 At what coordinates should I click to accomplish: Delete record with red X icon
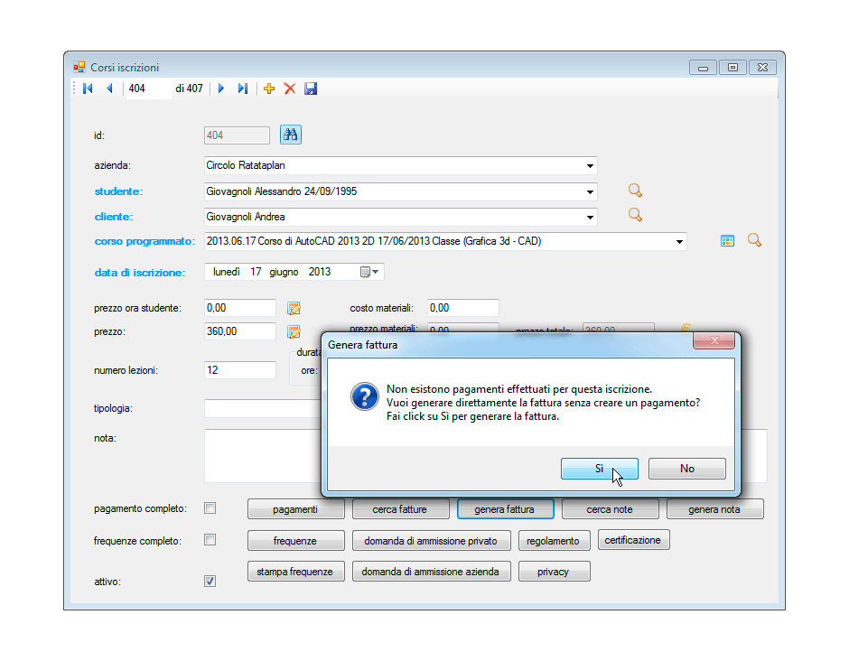pyautogui.click(x=290, y=88)
